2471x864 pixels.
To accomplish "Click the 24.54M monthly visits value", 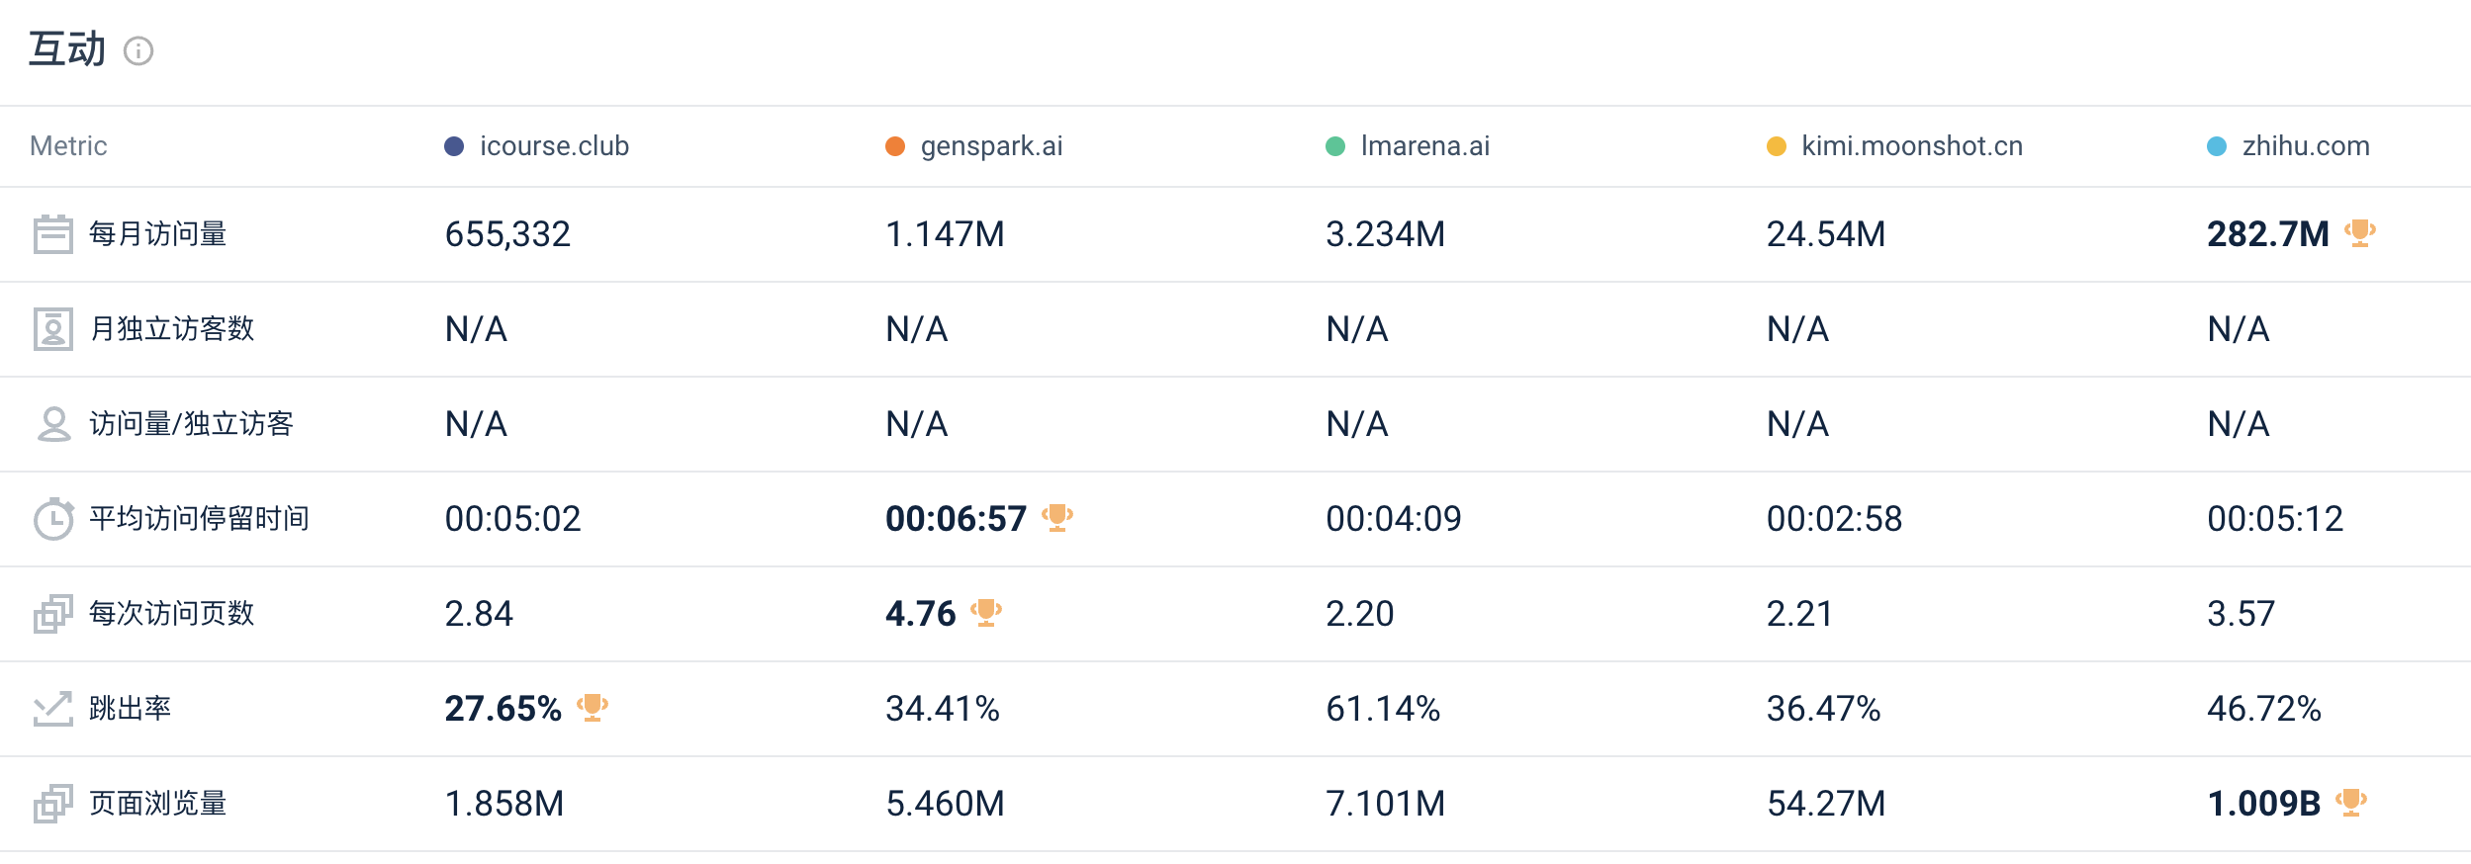I will coord(1826,234).
